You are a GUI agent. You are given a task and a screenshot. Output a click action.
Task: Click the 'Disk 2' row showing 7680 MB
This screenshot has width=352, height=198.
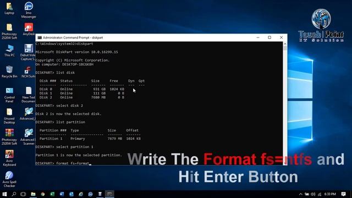82,97
